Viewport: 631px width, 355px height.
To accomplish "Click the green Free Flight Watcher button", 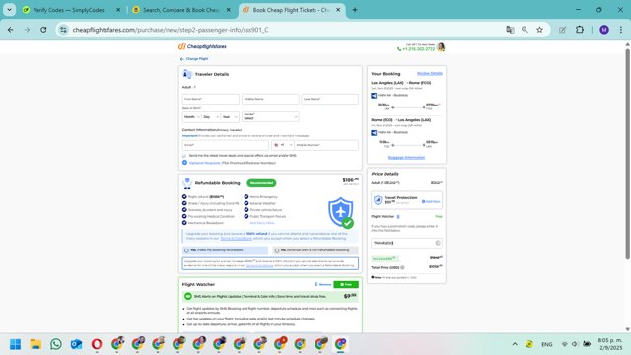I will 346,285.
